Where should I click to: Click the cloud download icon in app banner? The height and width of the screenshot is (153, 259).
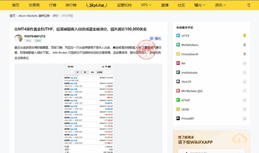coord(239,139)
